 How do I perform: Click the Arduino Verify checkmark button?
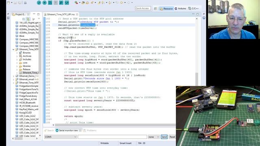point(39,3)
